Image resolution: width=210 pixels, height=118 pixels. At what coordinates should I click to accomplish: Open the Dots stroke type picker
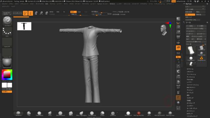click(7, 32)
